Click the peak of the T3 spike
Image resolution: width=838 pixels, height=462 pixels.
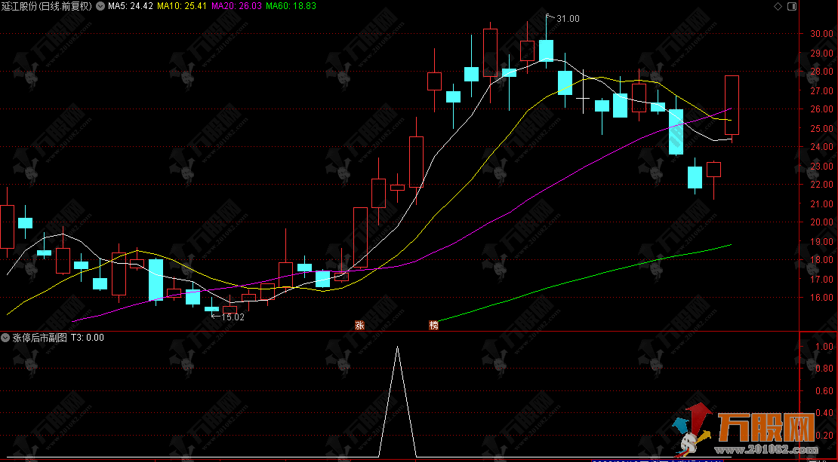(398, 347)
